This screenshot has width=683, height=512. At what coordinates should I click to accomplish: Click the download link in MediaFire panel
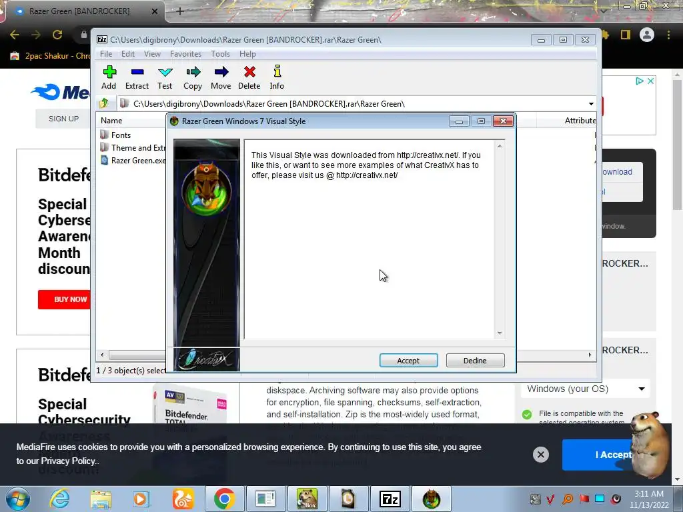[617, 172]
